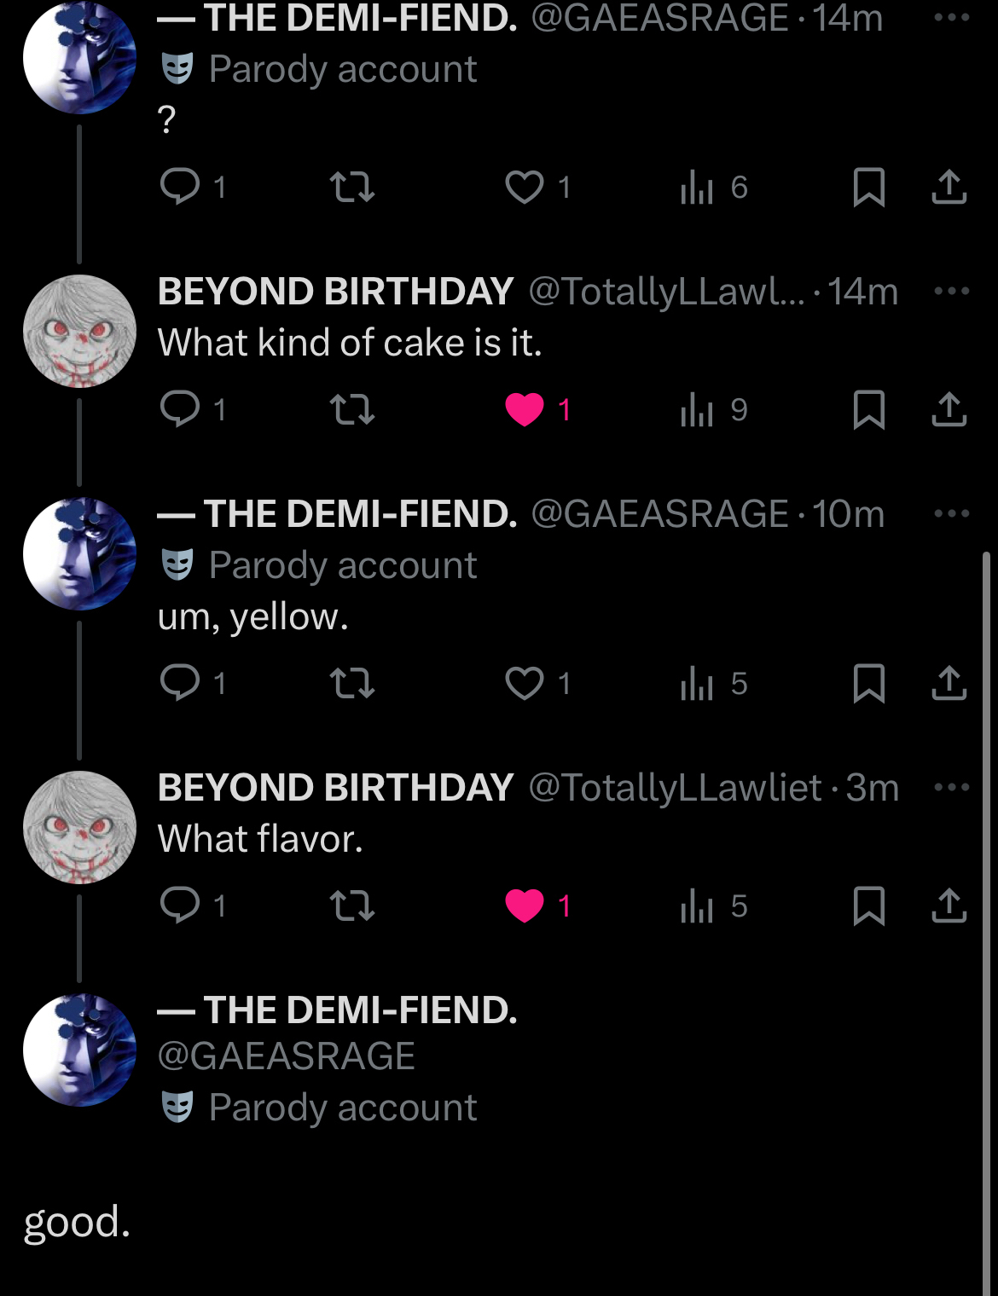Repost the "um, yellow." tweet
This screenshot has height=1296, width=998.
click(x=352, y=683)
